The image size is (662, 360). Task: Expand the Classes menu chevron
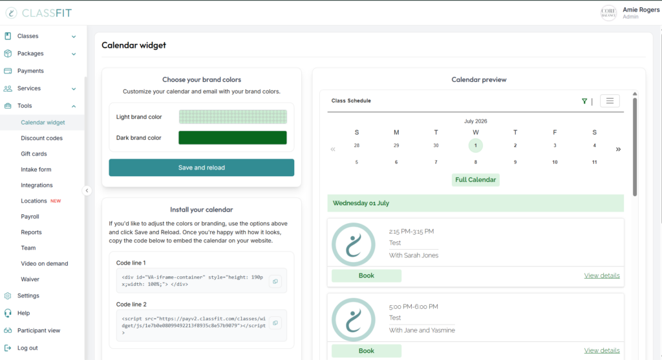tap(74, 37)
